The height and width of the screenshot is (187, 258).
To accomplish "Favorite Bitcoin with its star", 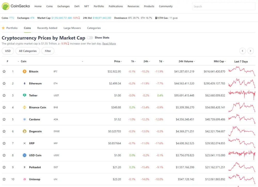I will [4, 71].
